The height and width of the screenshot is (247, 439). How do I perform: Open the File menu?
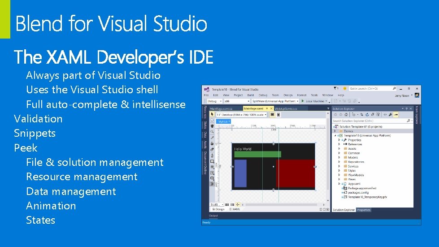206,95
